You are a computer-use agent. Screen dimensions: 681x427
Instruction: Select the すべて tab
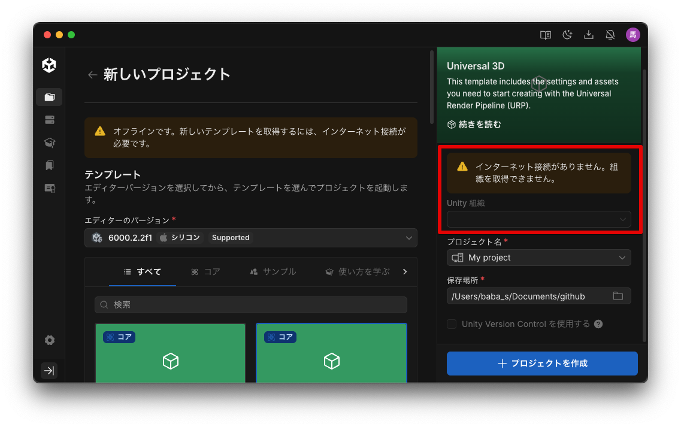click(x=143, y=272)
